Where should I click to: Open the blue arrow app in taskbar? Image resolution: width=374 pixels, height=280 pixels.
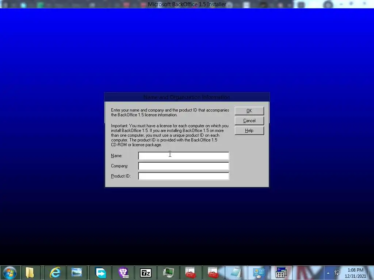100,273
